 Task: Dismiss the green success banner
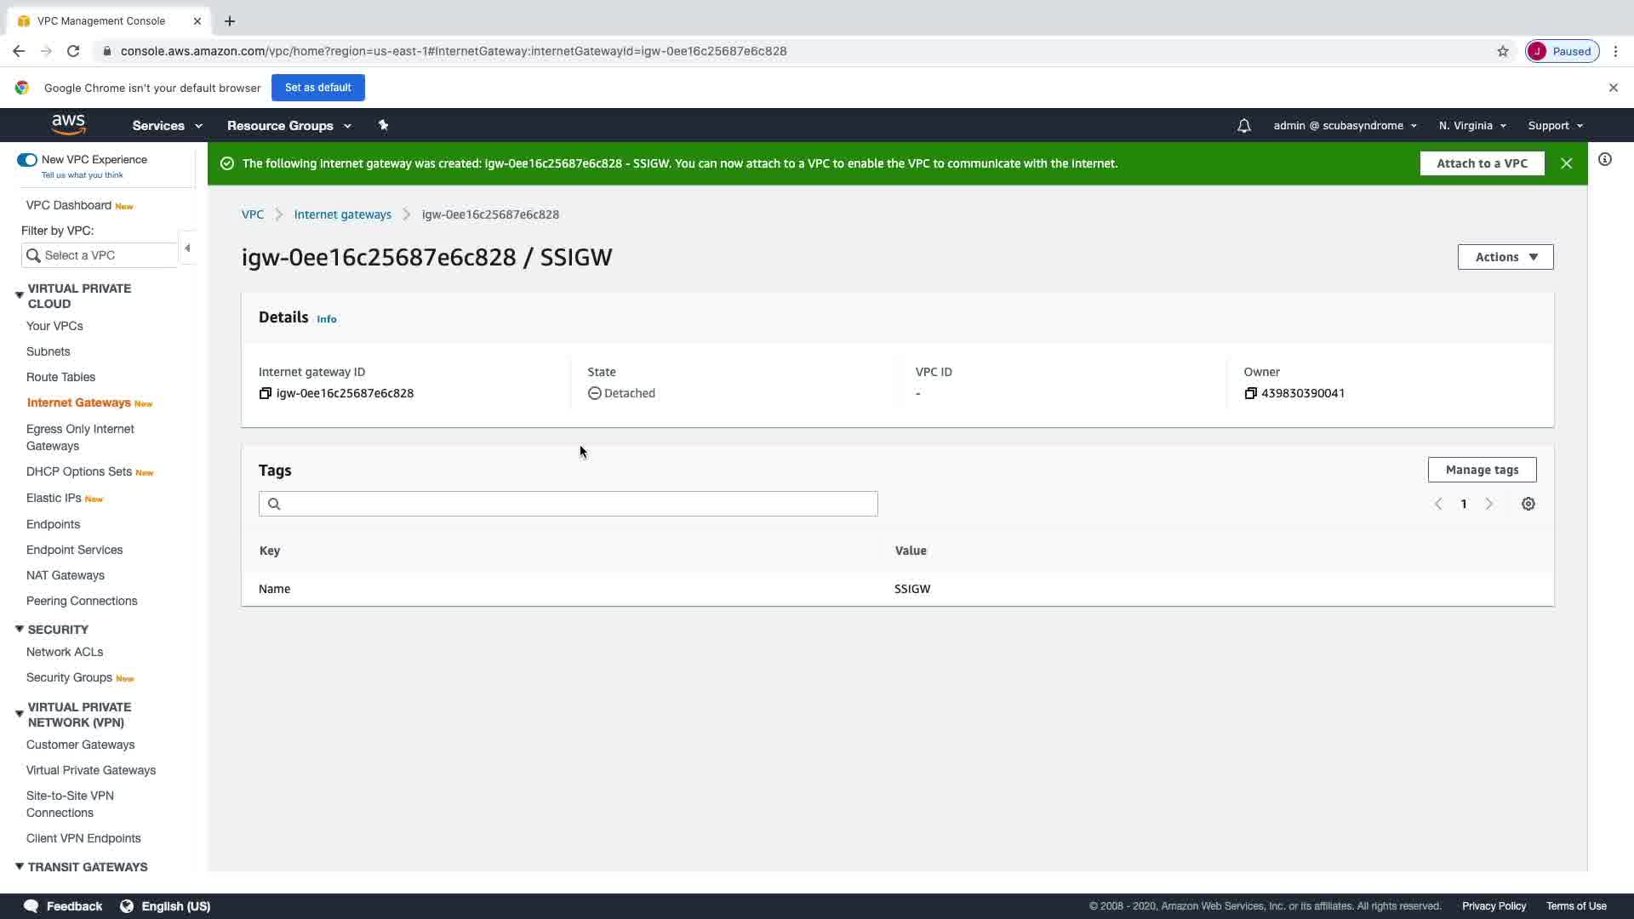[1566, 163]
